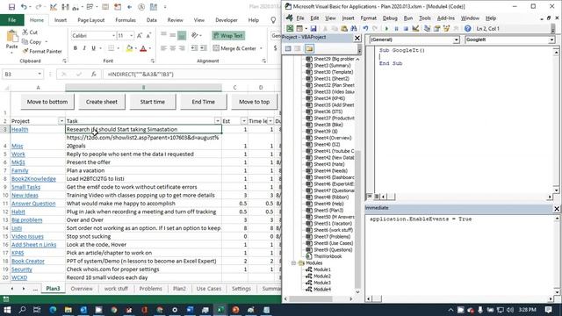Click the Insert Function fx icon
The width and height of the screenshot is (562, 316).
pyautogui.click(x=94, y=74)
